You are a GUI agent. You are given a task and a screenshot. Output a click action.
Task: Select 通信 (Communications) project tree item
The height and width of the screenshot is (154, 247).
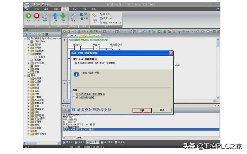pyautogui.click(x=37, y=66)
